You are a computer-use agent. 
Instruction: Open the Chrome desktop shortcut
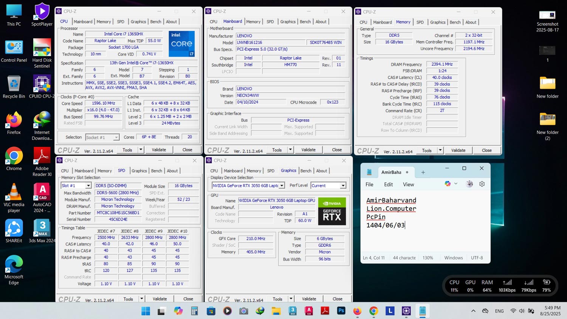(x=14, y=159)
